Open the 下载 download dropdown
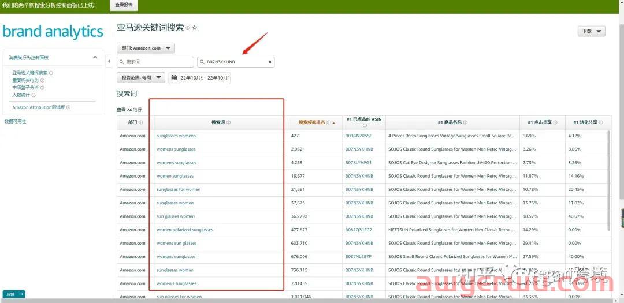This screenshot has height=303, width=624. (592, 31)
